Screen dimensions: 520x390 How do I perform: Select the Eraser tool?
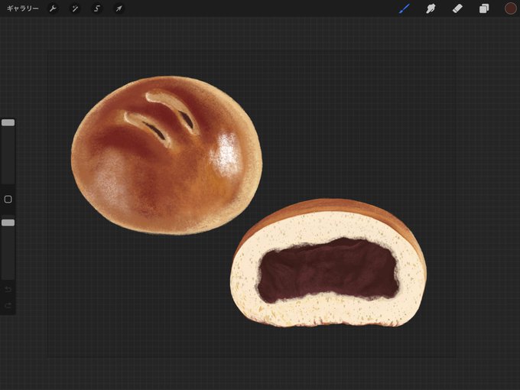457,8
